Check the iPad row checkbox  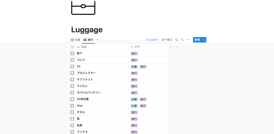(72, 106)
